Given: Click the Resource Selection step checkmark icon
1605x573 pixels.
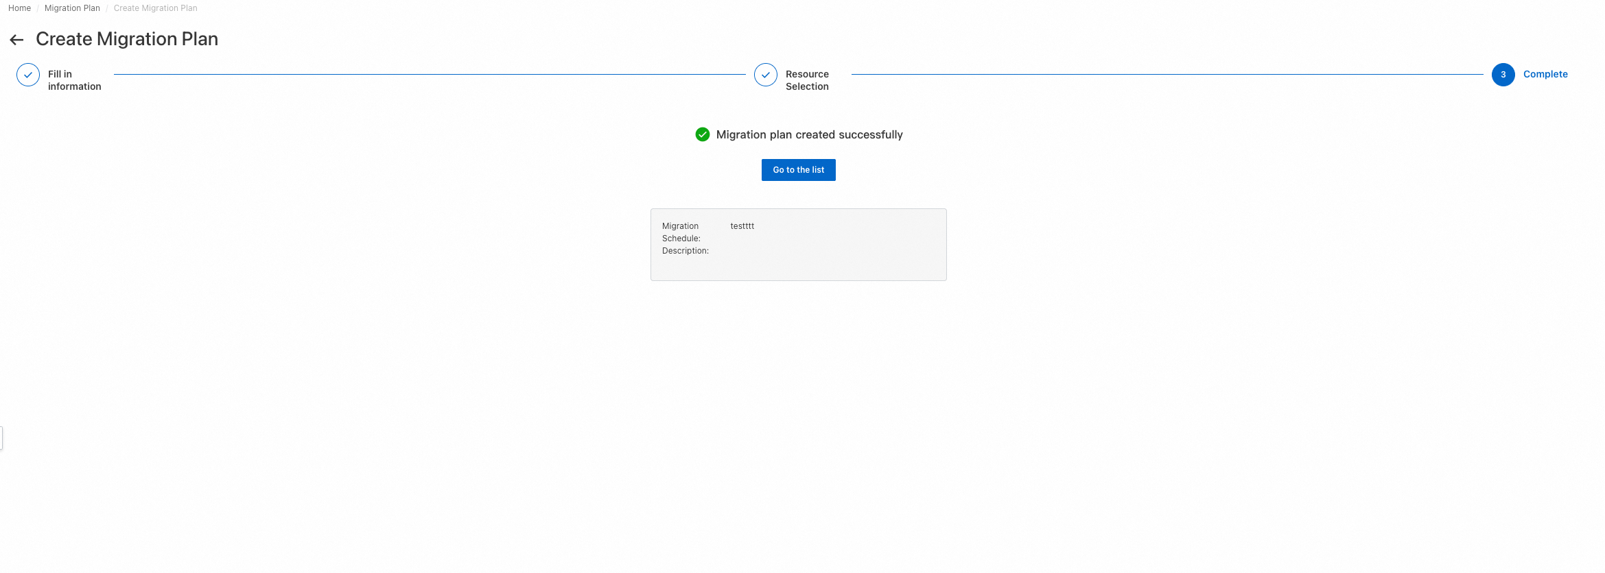Looking at the screenshot, I should pos(766,75).
